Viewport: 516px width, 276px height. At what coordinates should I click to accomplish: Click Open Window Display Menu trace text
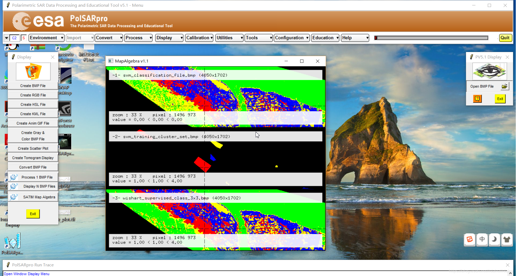27,274
